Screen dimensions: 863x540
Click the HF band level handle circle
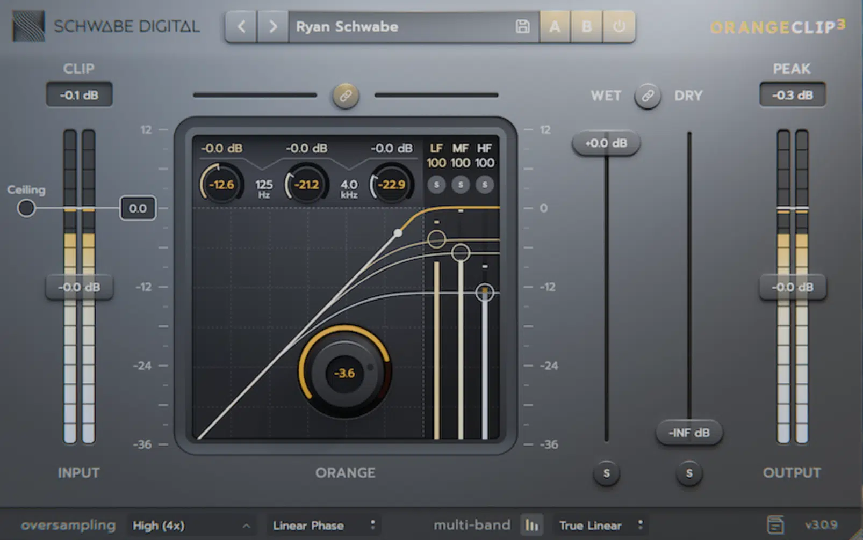click(x=485, y=292)
